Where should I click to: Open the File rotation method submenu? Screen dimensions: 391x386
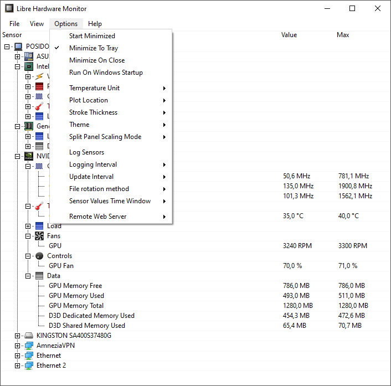coord(111,189)
